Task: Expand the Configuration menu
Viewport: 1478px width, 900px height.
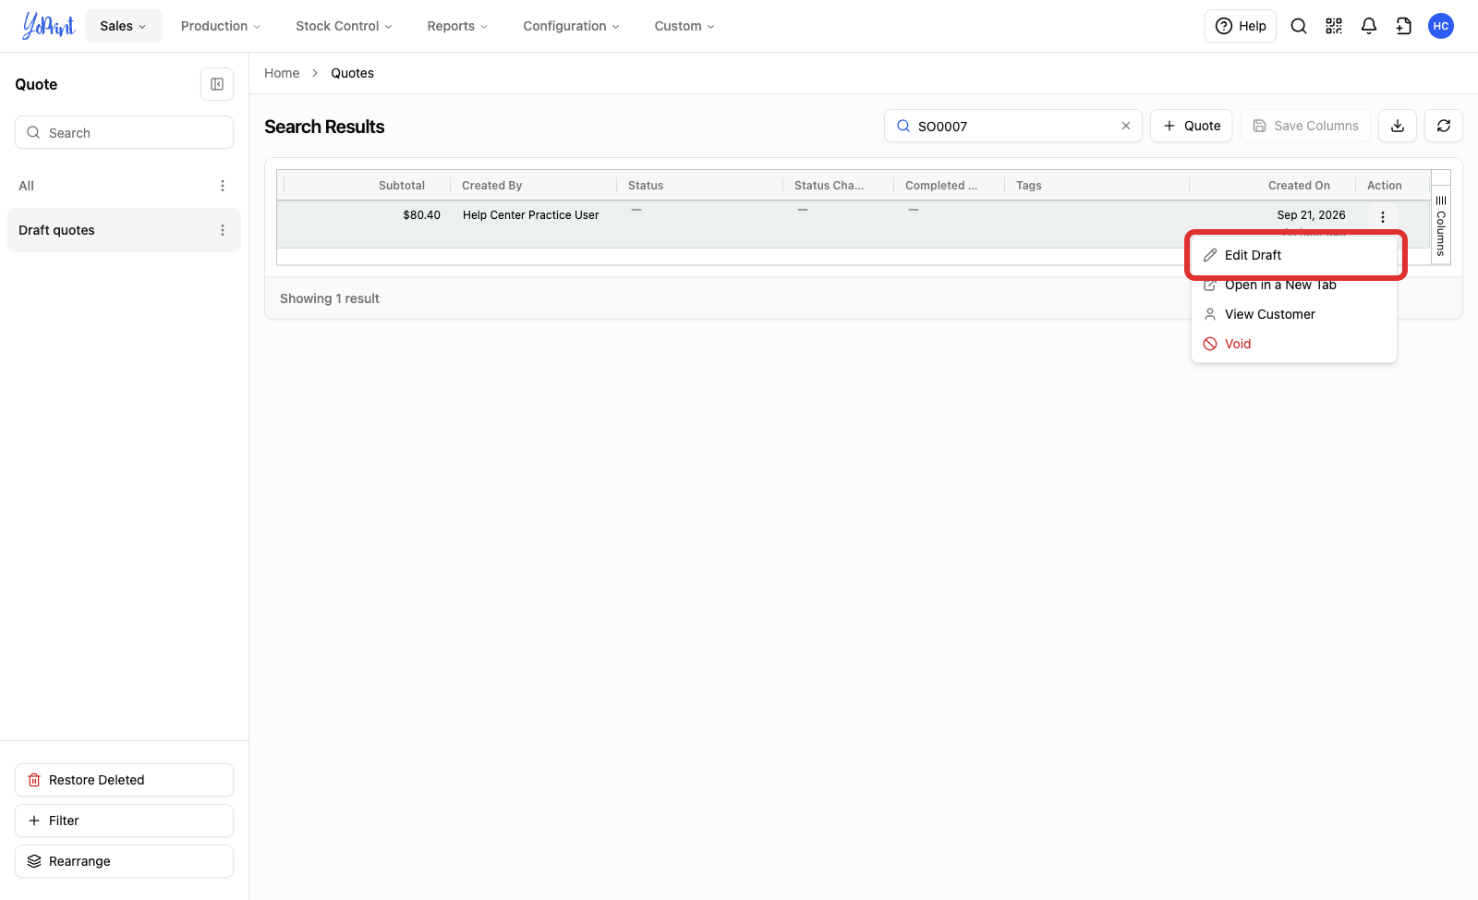Action: coord(571,26)
